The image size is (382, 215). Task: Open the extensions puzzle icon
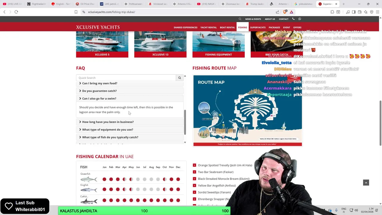[x=332, y=12]
